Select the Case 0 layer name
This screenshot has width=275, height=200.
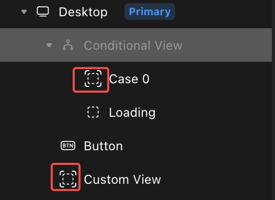pyautogui.click(x=129, y=79)
